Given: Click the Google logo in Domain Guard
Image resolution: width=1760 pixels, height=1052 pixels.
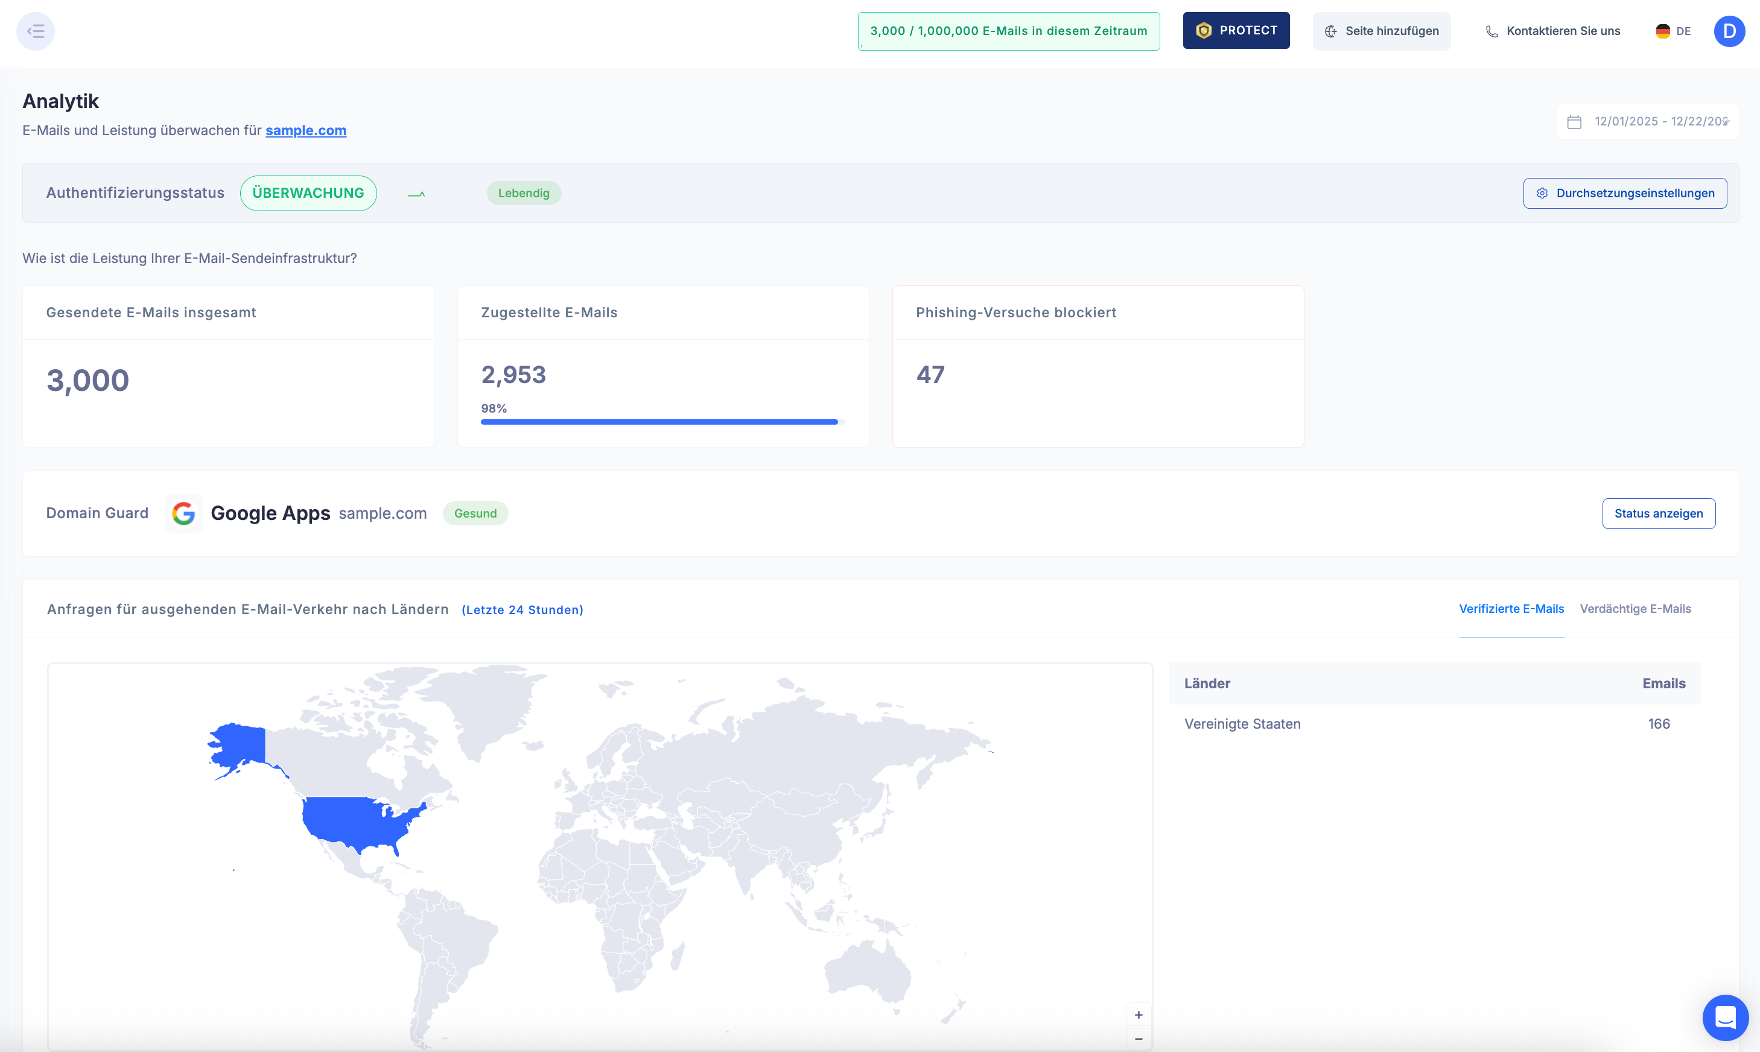Looking at the screenshot, I should (183, 513).
